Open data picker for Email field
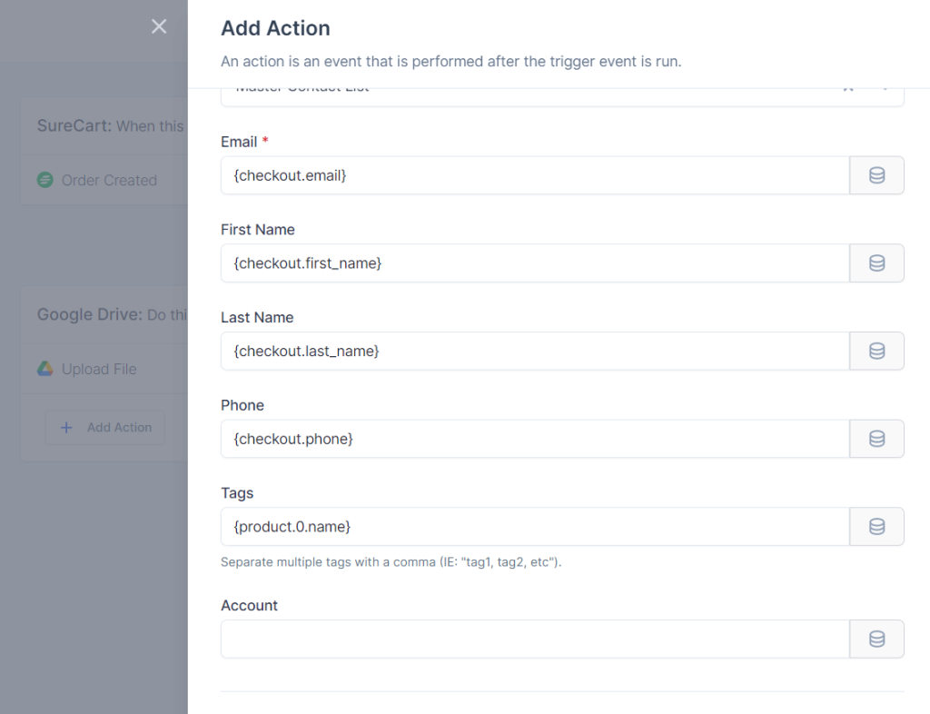Screen dimensions: 930x714 (x=876, y=175)
